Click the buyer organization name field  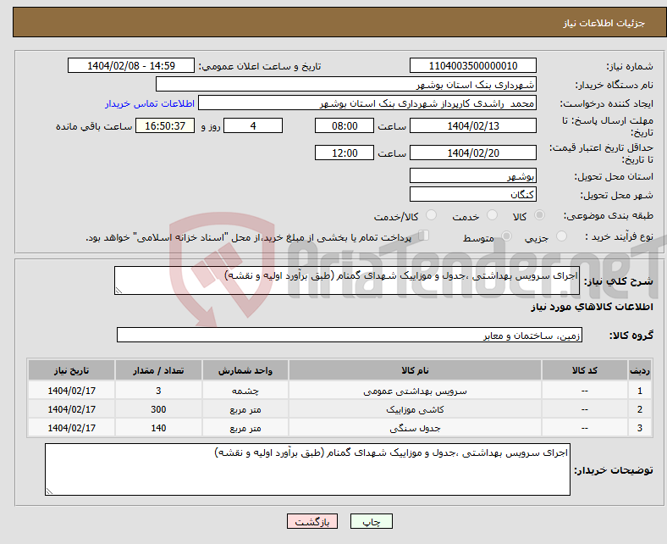tap(346, 85)
